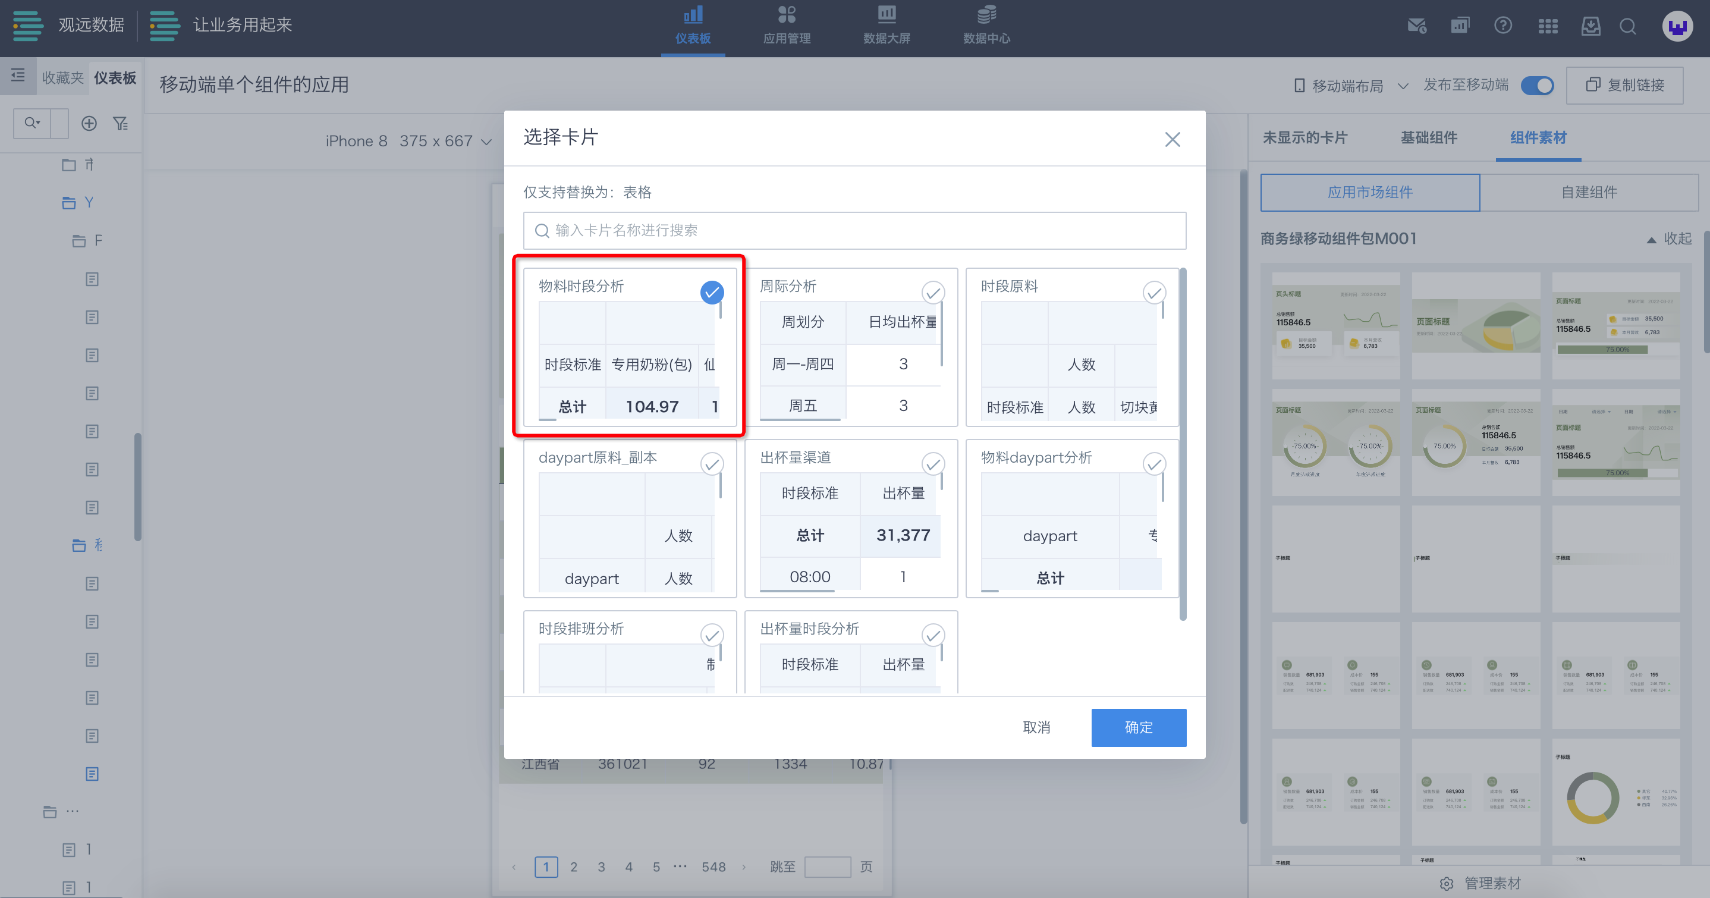
Task: Check the 时段排班分析 card
Action: [712, 635]
